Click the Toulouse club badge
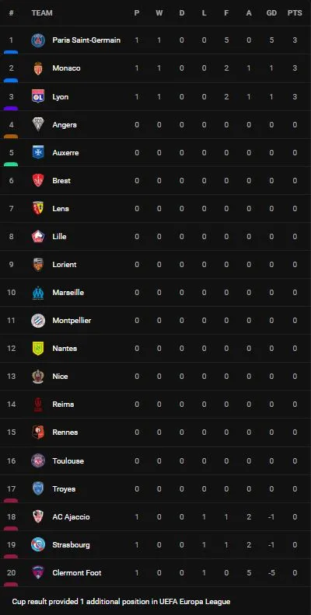 click(38, 460)
